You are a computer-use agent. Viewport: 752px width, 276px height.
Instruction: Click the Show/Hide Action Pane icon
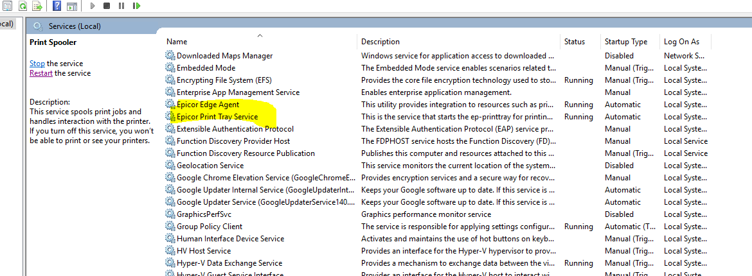pyautogui.click(x=72, y=6)
